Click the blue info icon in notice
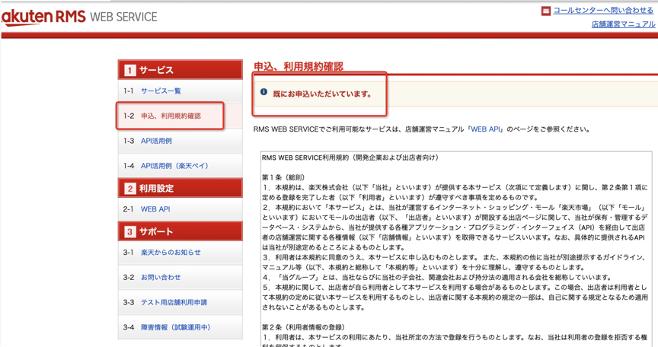 pos(264,92)
